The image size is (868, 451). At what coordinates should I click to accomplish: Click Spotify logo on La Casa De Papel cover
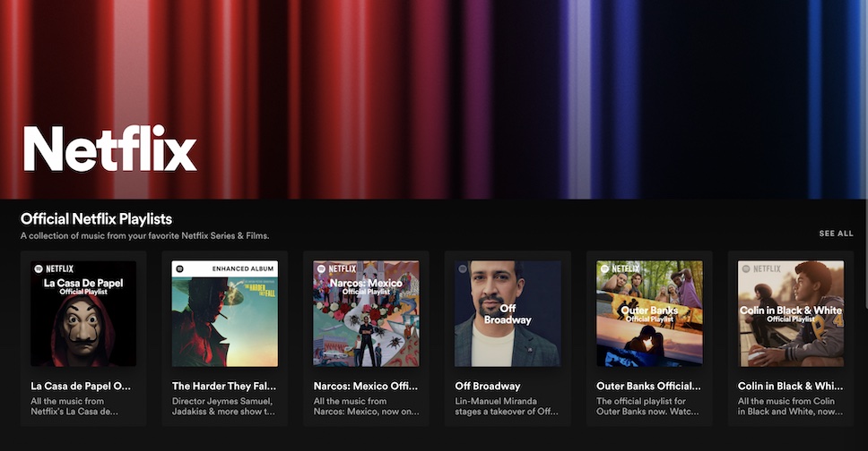coord(39,268)
